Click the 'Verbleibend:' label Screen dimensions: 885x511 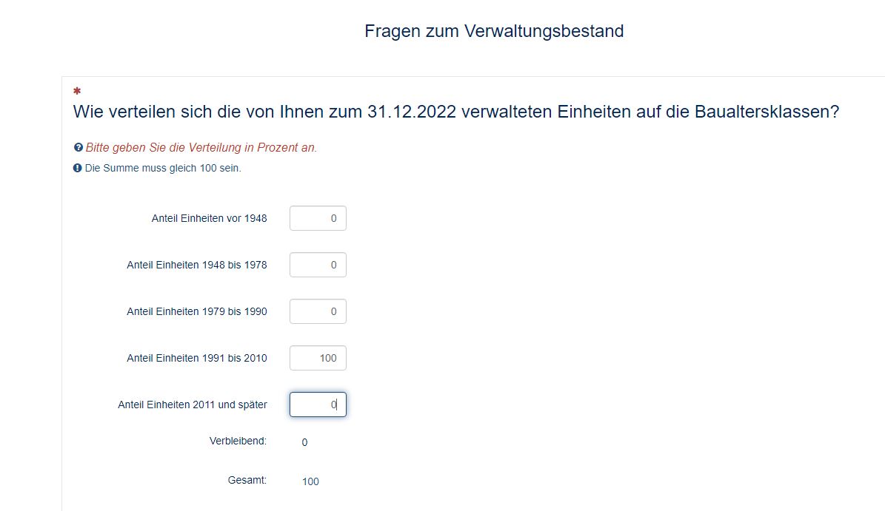pyautogui.click(x=238, y=441)
